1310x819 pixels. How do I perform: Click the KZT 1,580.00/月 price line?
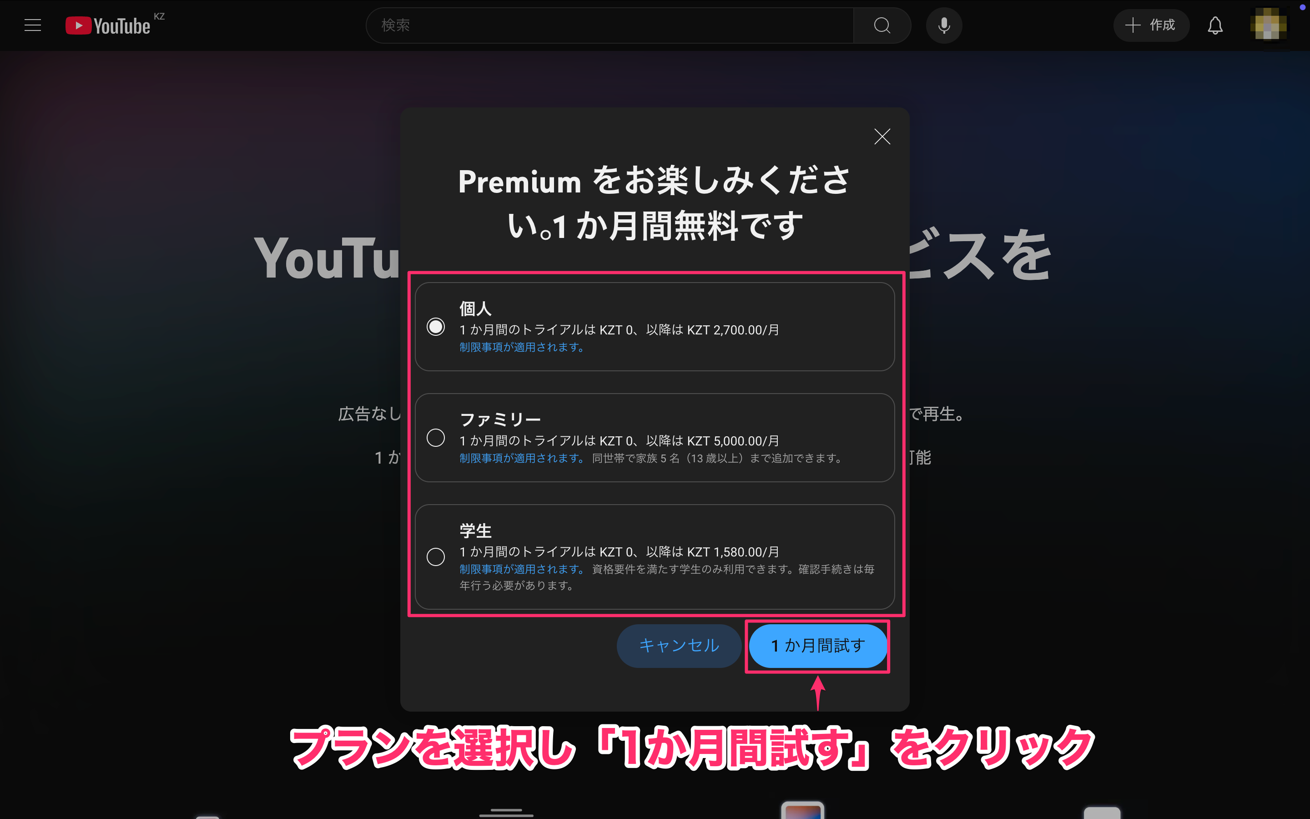619,552
